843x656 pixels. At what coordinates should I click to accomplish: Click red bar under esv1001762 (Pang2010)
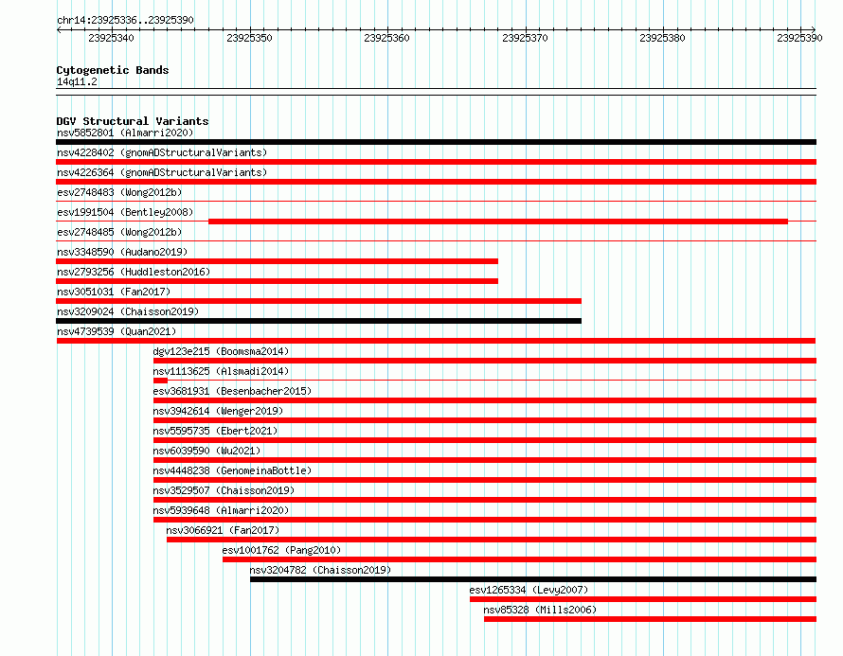(x=519, y=559)
